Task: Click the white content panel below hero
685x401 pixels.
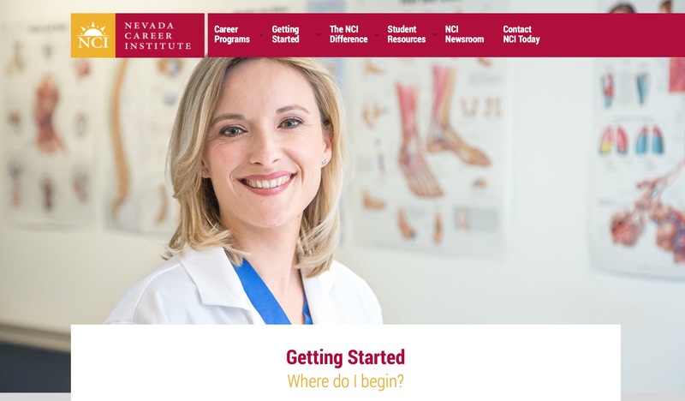Action: pyautogui.click(x=346, y=362)
